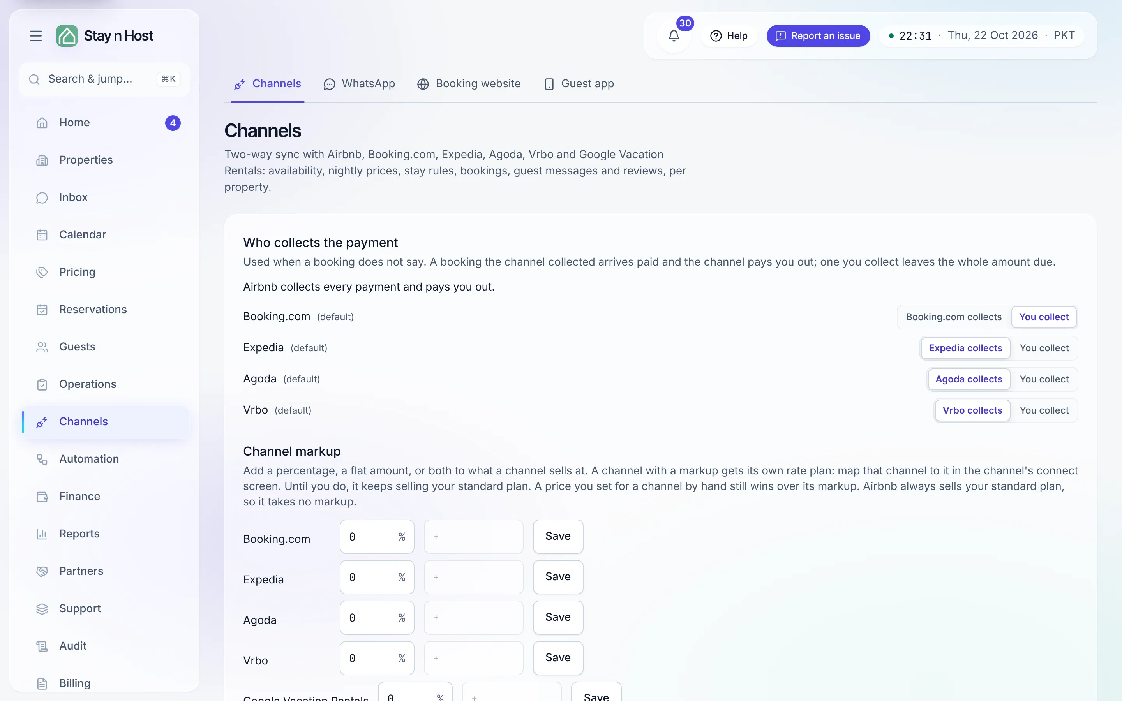The image size is (1122, 701).
Task: Click Expedia flat amount markup field
Action: point(473,577)
